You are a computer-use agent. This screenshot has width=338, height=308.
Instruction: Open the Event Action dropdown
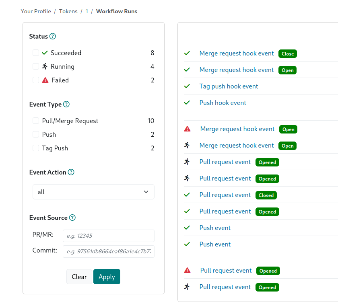click(93, 192)
